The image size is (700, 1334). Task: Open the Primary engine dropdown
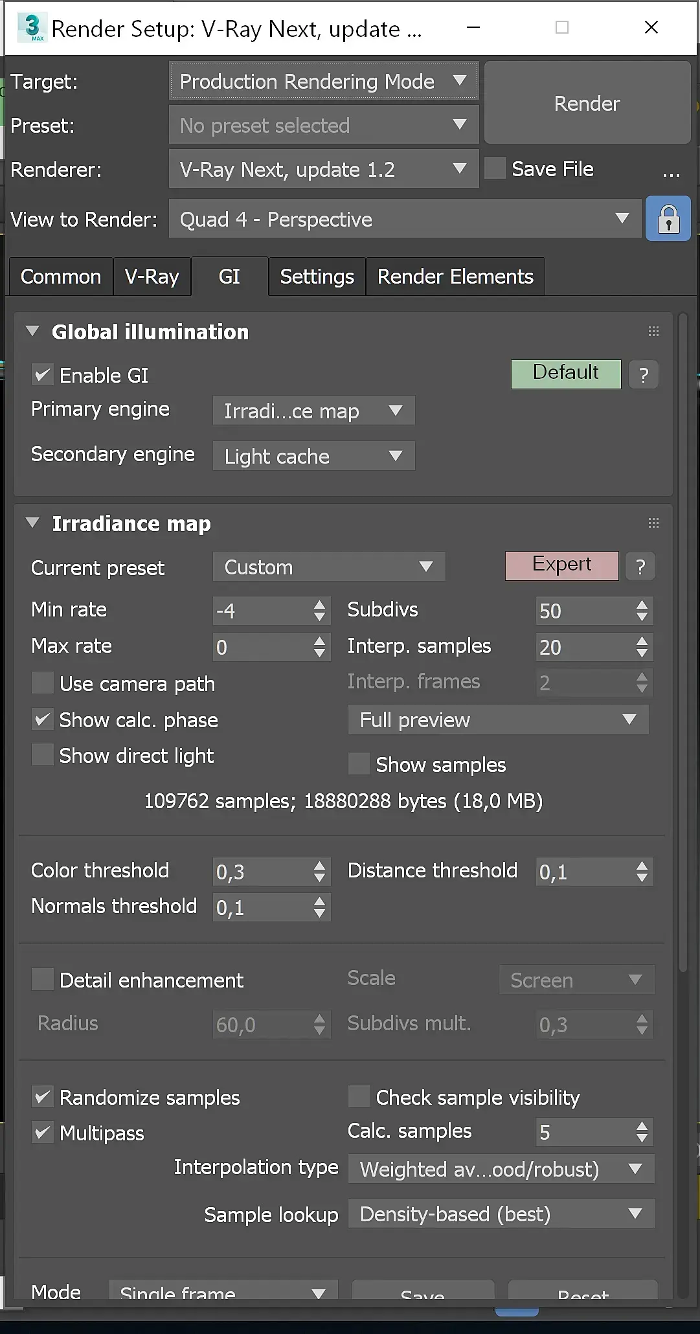coord(313,411)
